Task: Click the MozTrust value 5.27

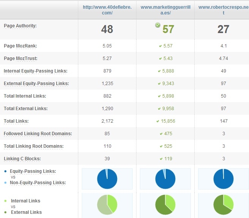Action: 107,58
